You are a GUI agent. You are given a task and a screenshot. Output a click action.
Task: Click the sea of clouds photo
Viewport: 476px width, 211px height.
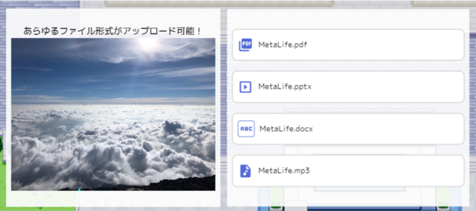click(x=113, y=139)
